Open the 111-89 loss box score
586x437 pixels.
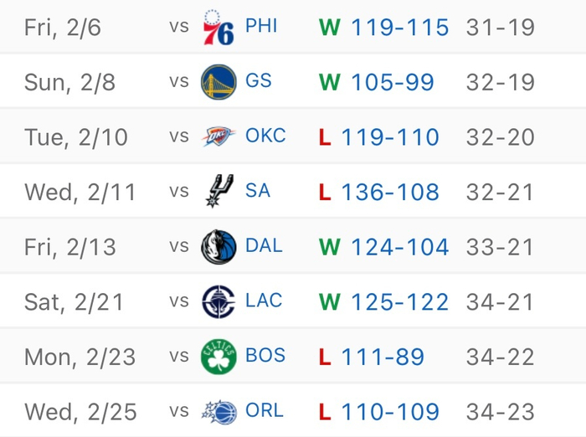(383, 357)
